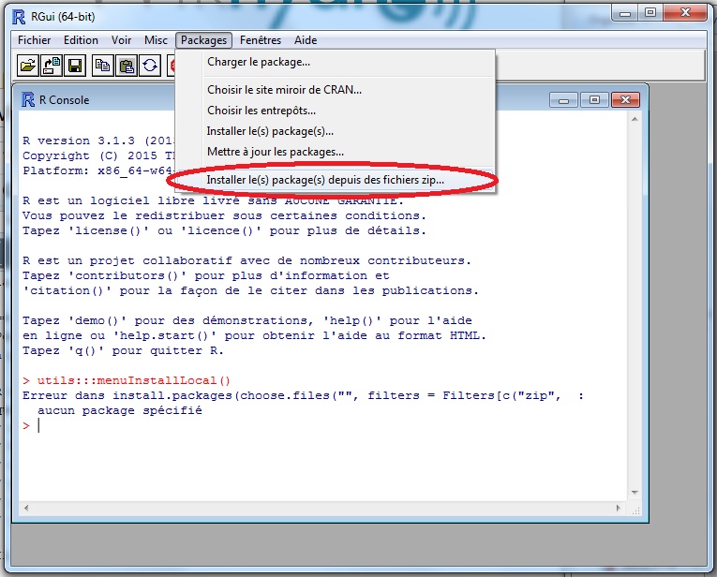Click the 'aucun package spécifié' error line

pos(120,410)
